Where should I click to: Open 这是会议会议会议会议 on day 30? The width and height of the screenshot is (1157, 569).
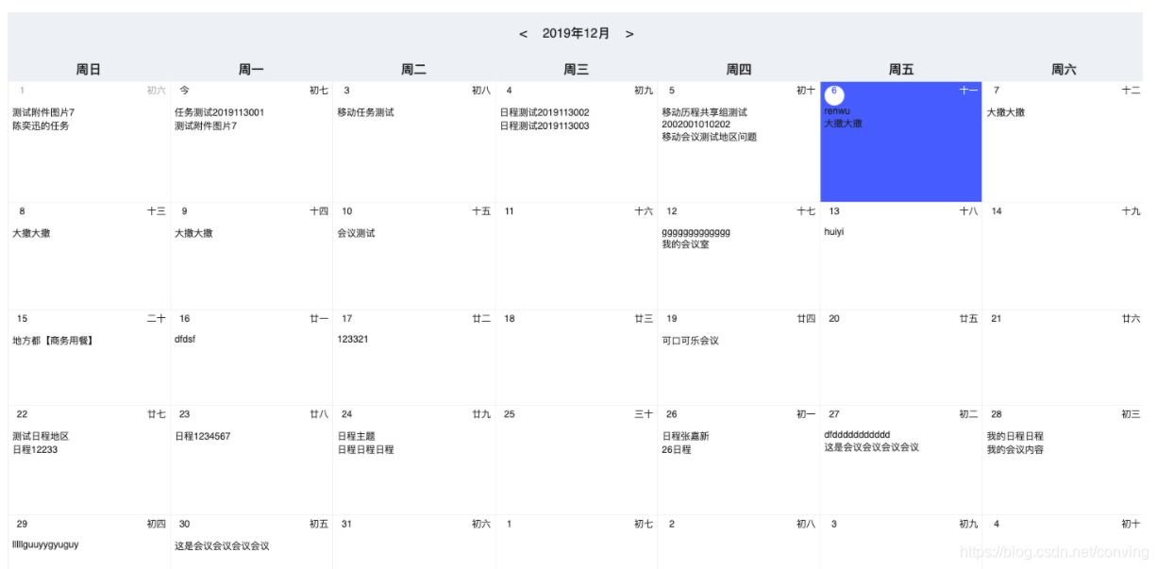[222, 546]
